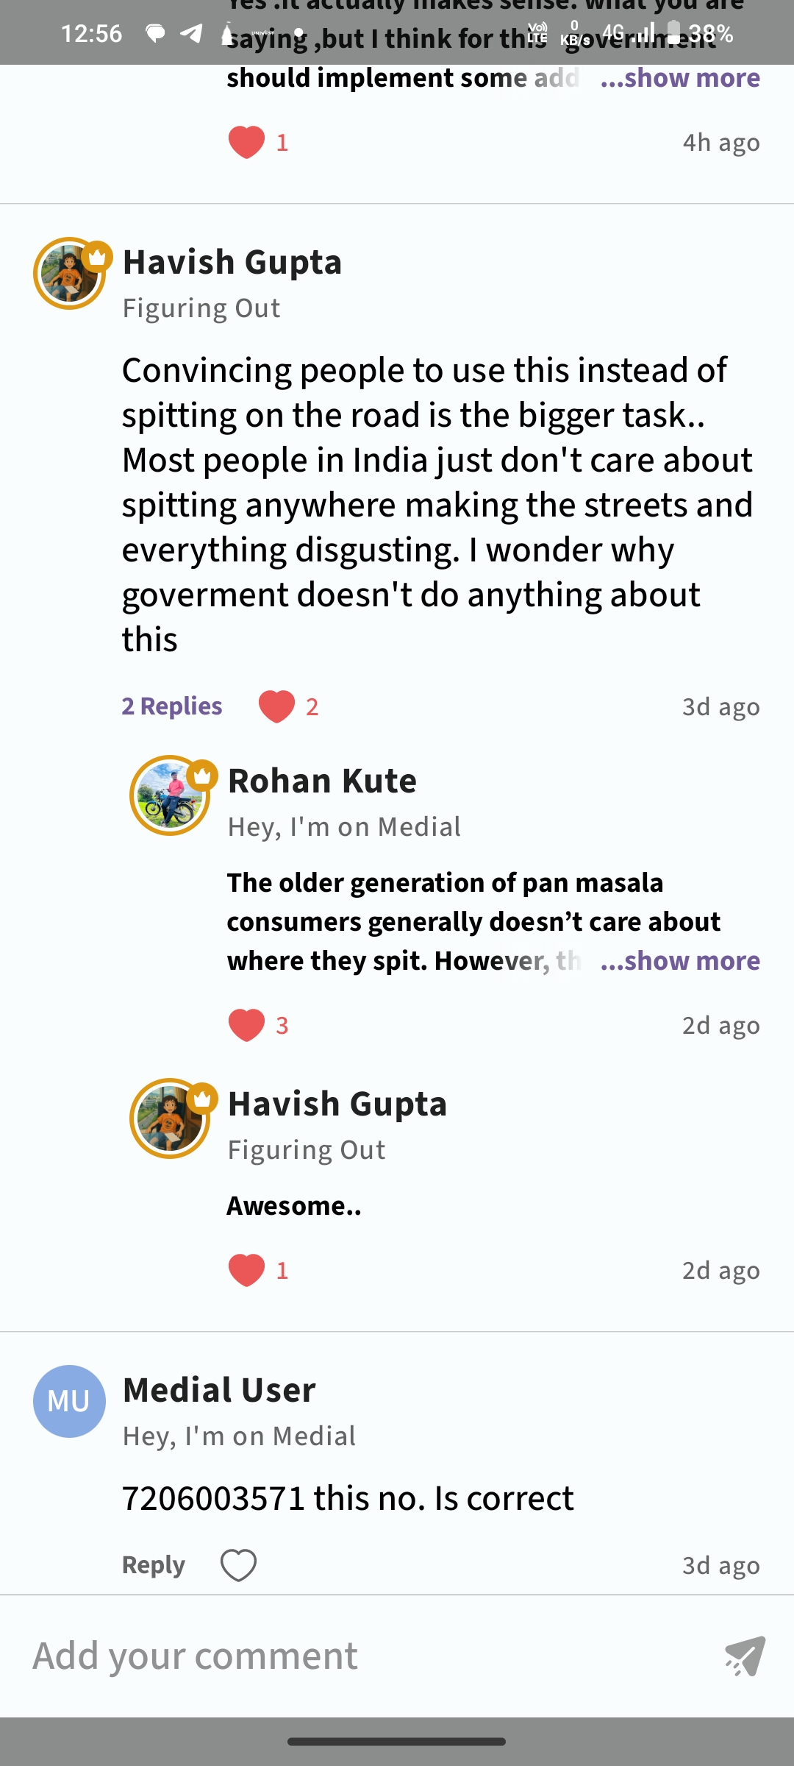Tap the crown badge on Havish Gupta's top avatar
The width and height of the screenshot is (794, 1766).
97,257
